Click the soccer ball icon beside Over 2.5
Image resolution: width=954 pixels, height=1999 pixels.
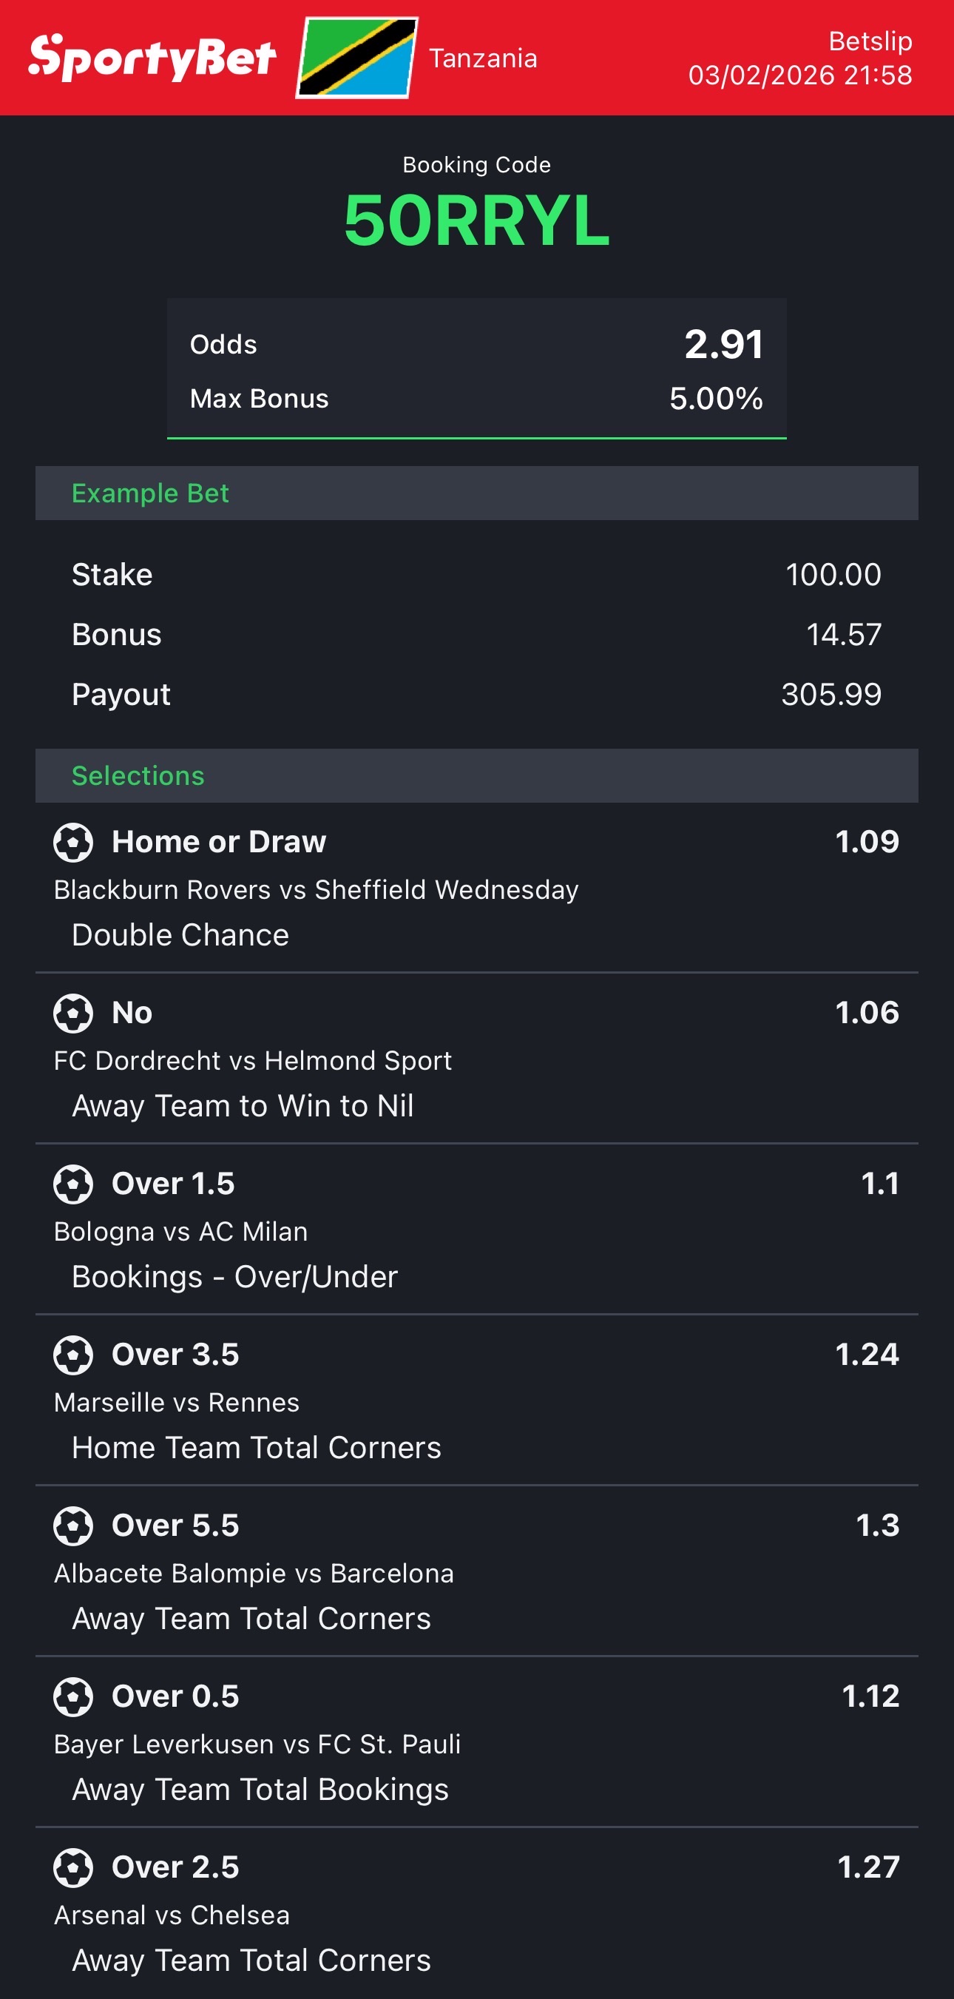pos(73,1867)
